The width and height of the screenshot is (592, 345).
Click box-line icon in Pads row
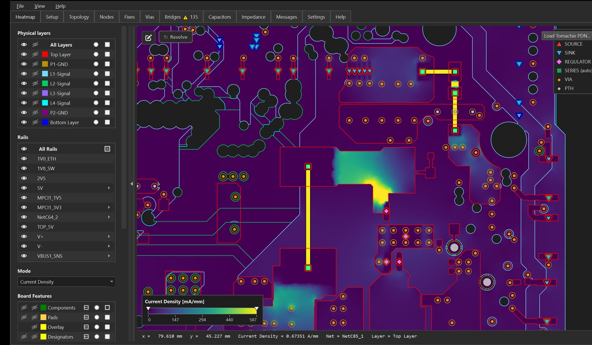(x=86, y=317)
